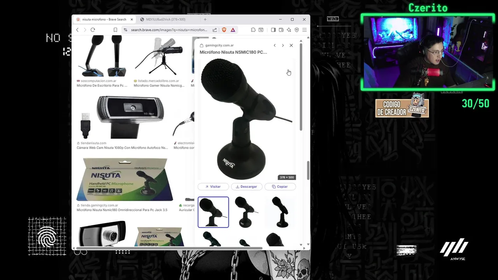This screenshot has height=280, width=498.
Task: Click the browser back arrow
Action: point(77,30)
